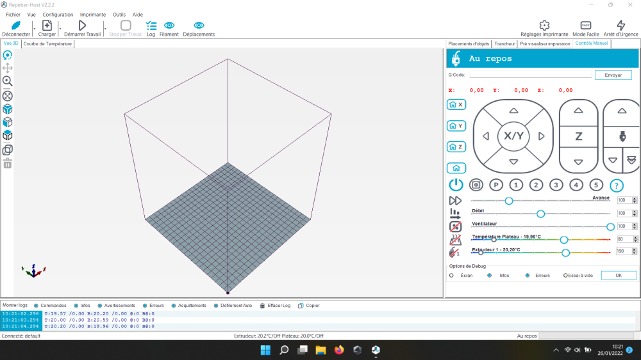Switch to Mode Facile
The width and height of the screenshot is (641, 360).
click(585, 26)
